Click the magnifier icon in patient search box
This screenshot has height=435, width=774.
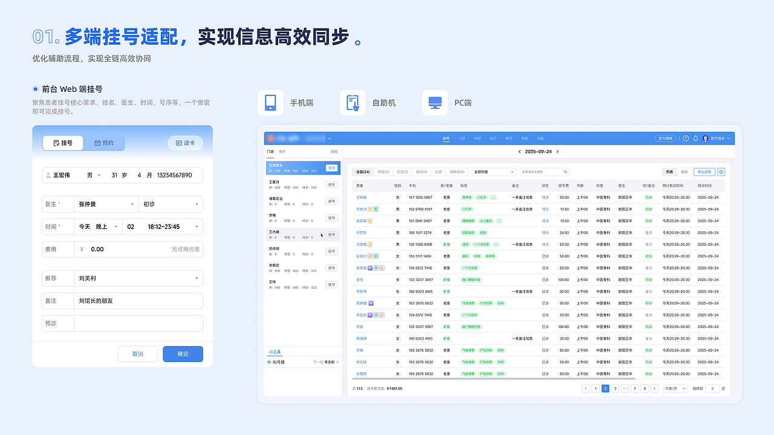tap(565, 172)
